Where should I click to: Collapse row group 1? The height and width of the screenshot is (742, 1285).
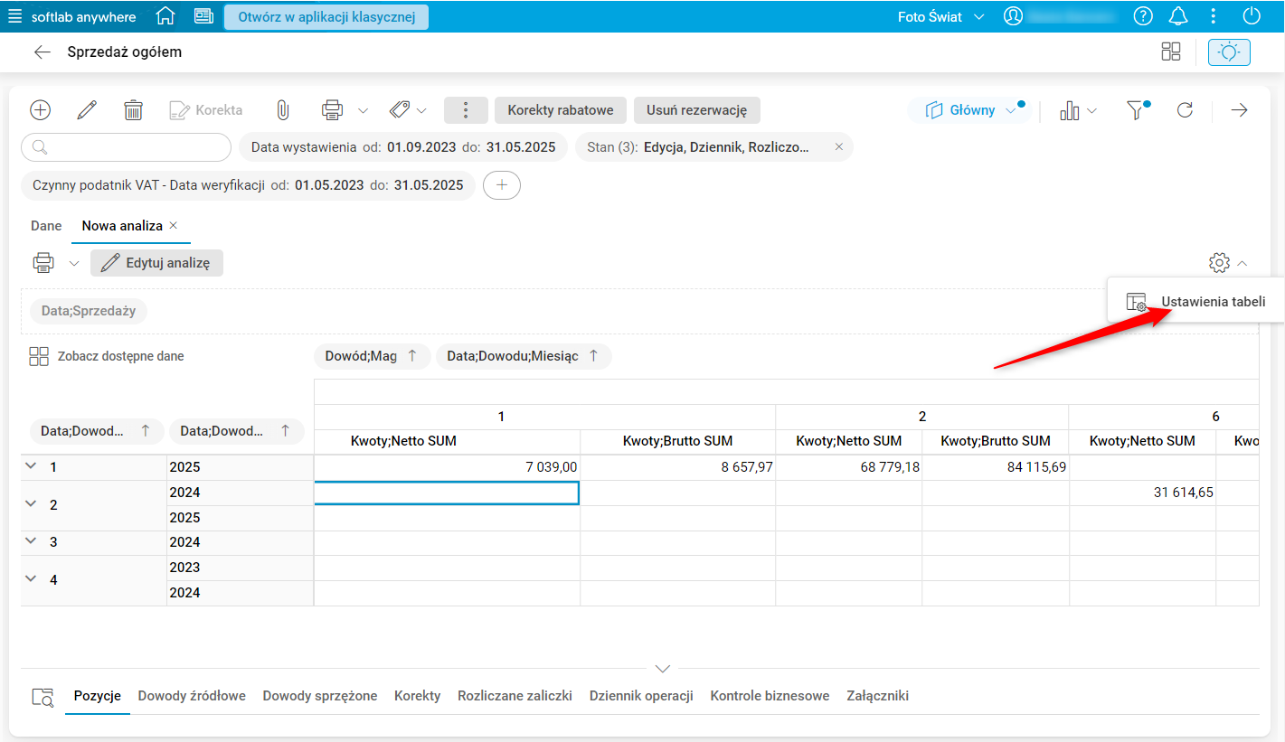[x=31, y=466]
